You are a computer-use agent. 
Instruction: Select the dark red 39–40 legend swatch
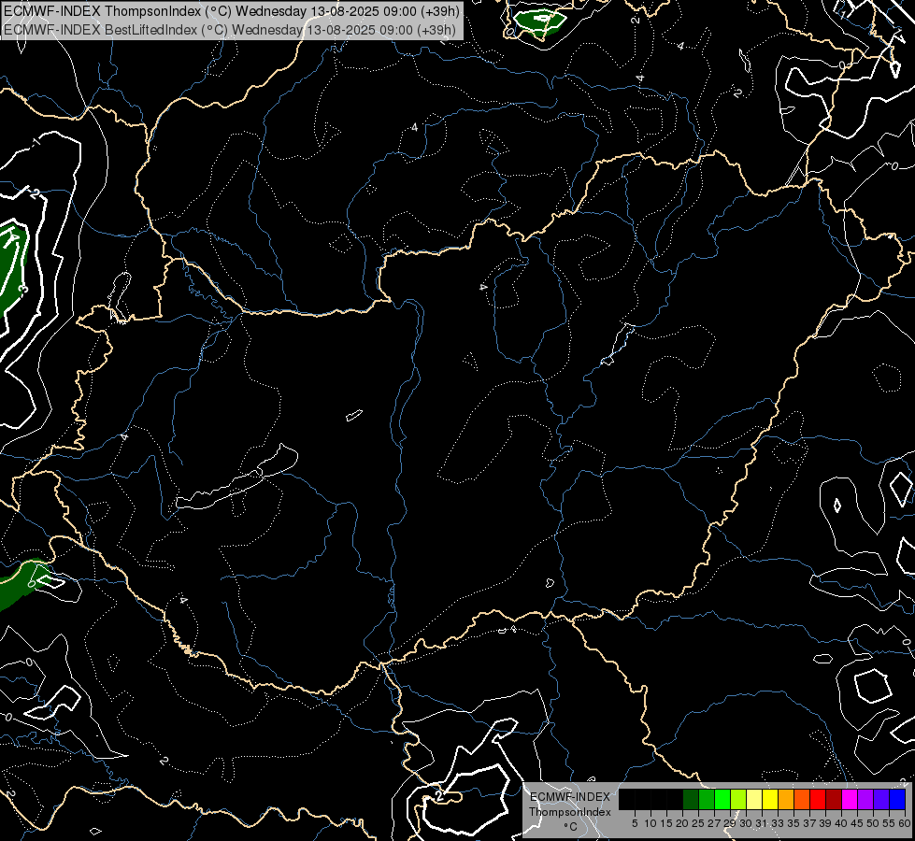pos(834,800)
